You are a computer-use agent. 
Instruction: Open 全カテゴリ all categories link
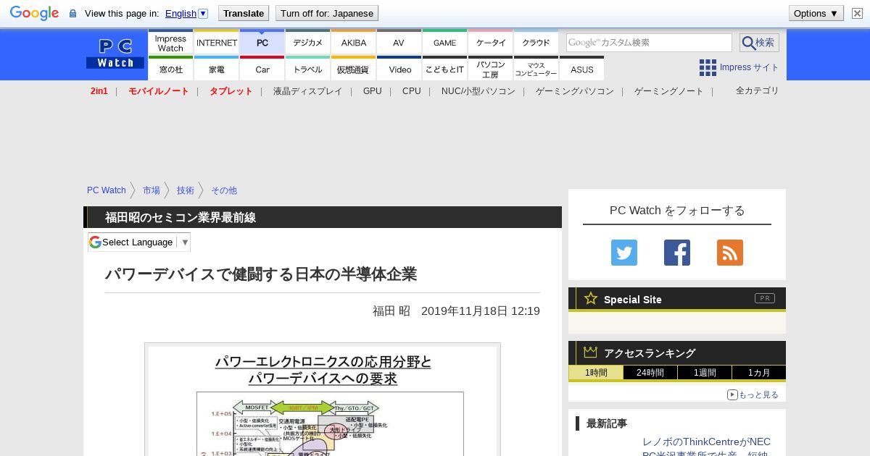(x=758, y=90)
